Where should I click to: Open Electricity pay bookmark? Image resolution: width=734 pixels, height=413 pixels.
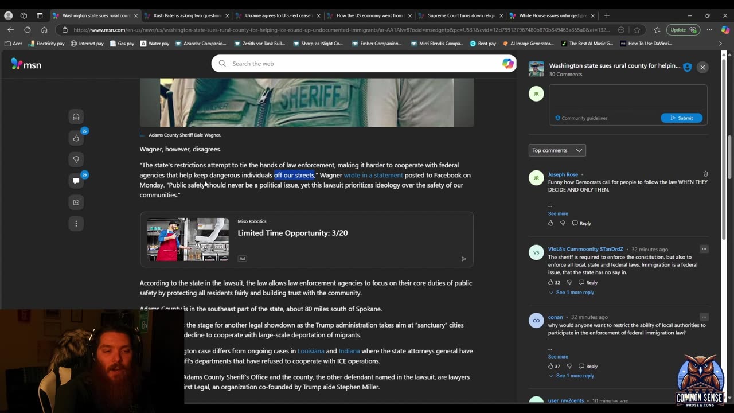pos(46,44)
